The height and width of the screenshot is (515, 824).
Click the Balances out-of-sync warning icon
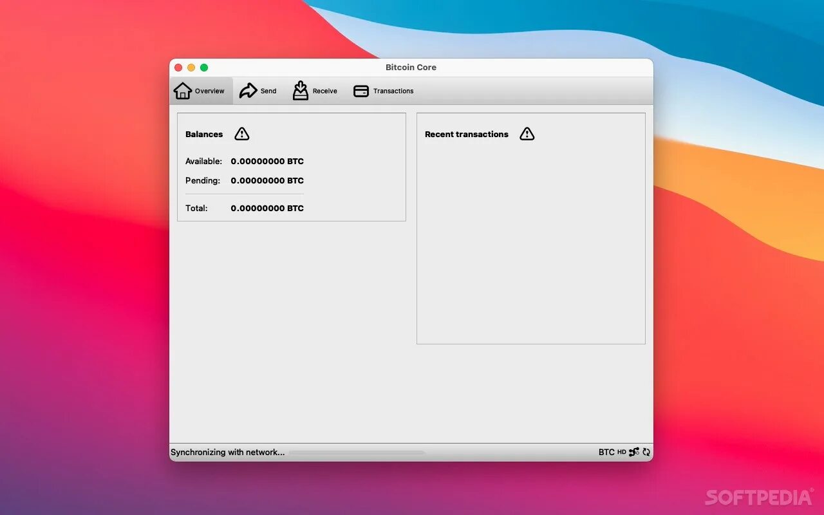click(242, 134)
